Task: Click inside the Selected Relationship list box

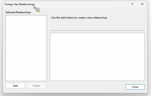Action: click(x=26, y=48)
